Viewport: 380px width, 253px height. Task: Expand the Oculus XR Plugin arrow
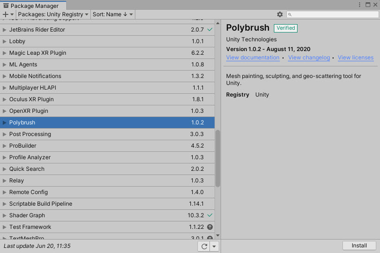4,99
